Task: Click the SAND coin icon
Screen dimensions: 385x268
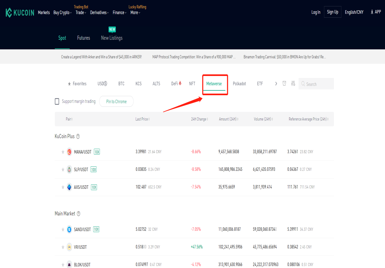Action: [x=69, y=230]
